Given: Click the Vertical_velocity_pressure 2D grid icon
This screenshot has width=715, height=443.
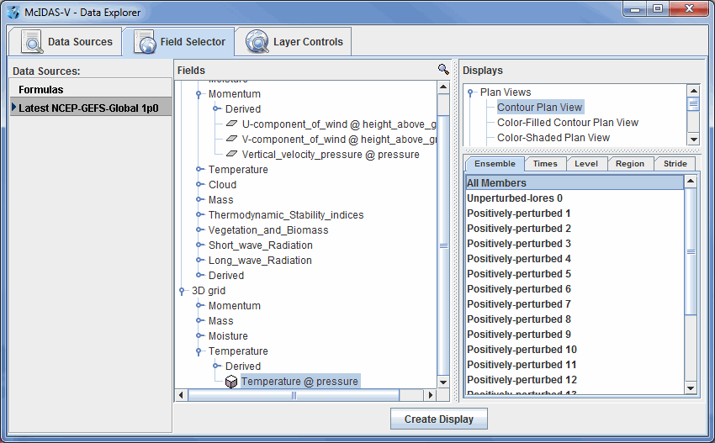Looking at the screenshot, I should pyautogui.click(x=232, y=155).
